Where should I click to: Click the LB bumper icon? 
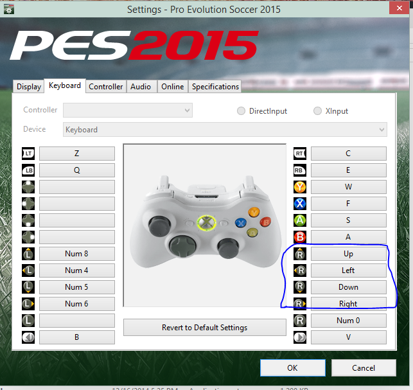(28, 170)
